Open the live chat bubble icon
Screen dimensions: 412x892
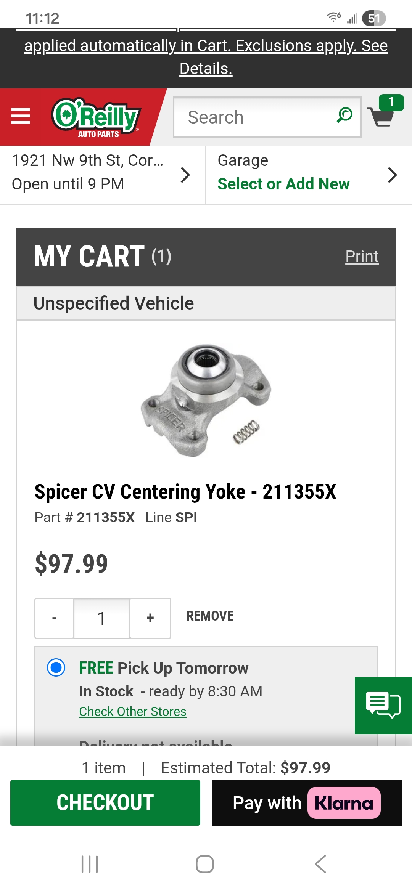[383, 705]
